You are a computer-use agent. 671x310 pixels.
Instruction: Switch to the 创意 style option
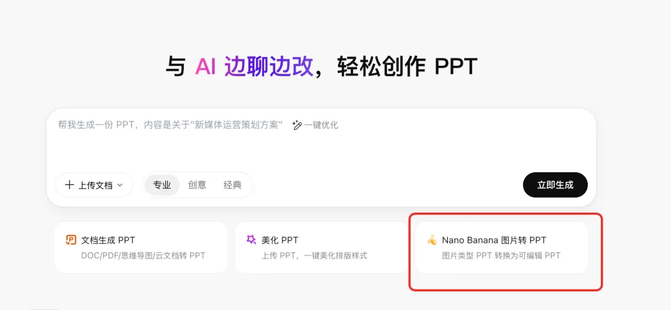pos(198,185)
